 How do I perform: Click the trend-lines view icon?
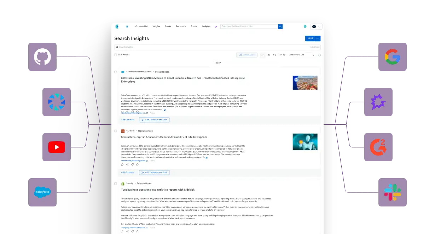pos(268,55)
